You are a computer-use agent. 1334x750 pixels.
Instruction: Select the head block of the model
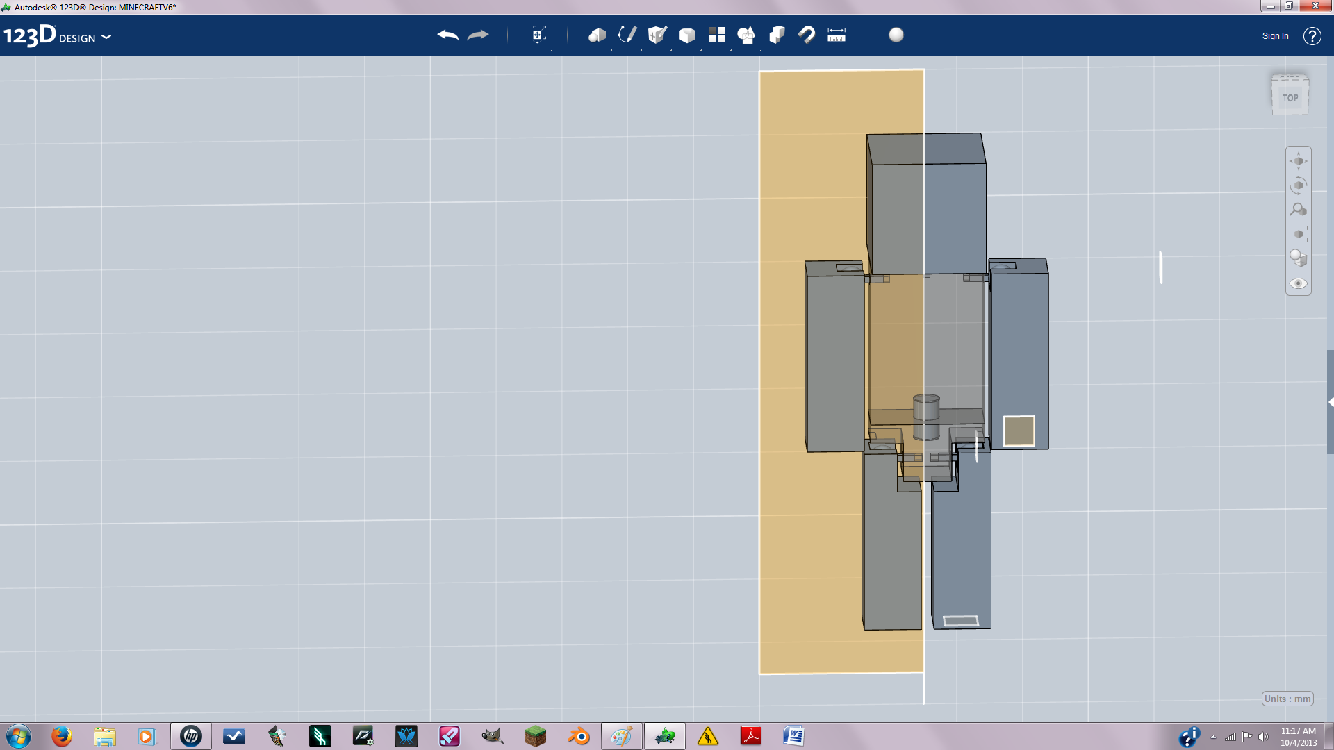927,205
